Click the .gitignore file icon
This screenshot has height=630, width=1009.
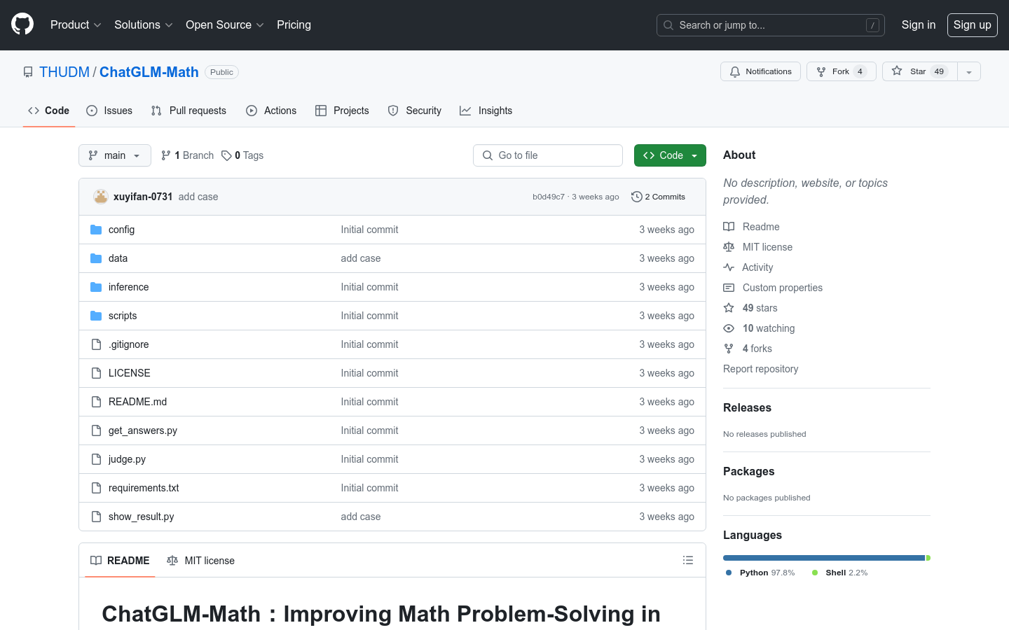pos(96,344)
